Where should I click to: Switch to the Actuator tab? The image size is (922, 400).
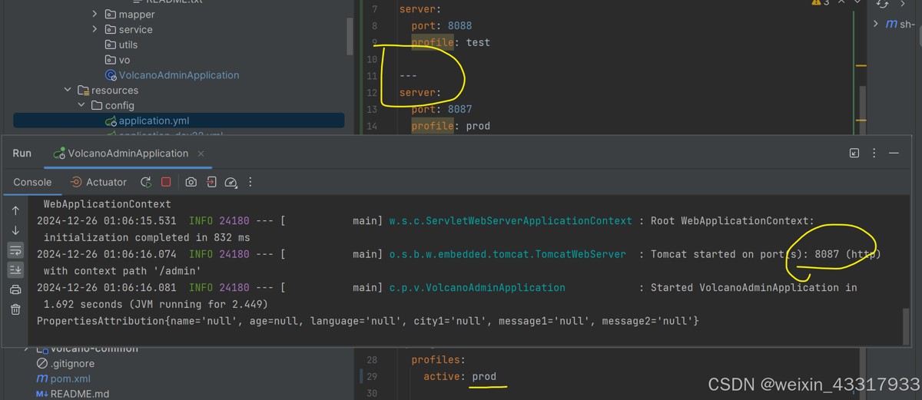[x=98, y=182]
